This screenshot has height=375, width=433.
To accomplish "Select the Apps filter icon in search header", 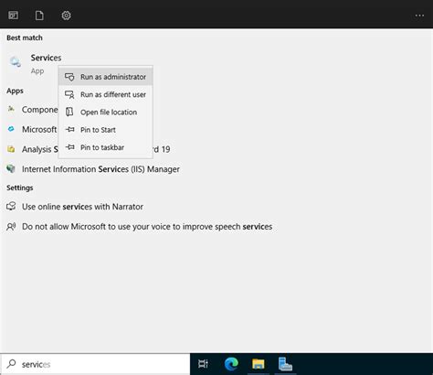I will coord(13,16).
